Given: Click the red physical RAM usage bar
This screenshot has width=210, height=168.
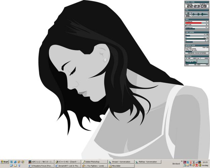Looking at the screenshot, I should (193, 23).
